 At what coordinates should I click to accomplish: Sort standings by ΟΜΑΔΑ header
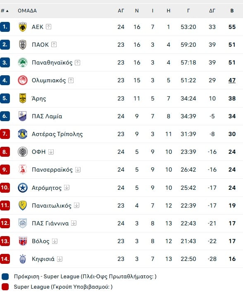point(27,11)
